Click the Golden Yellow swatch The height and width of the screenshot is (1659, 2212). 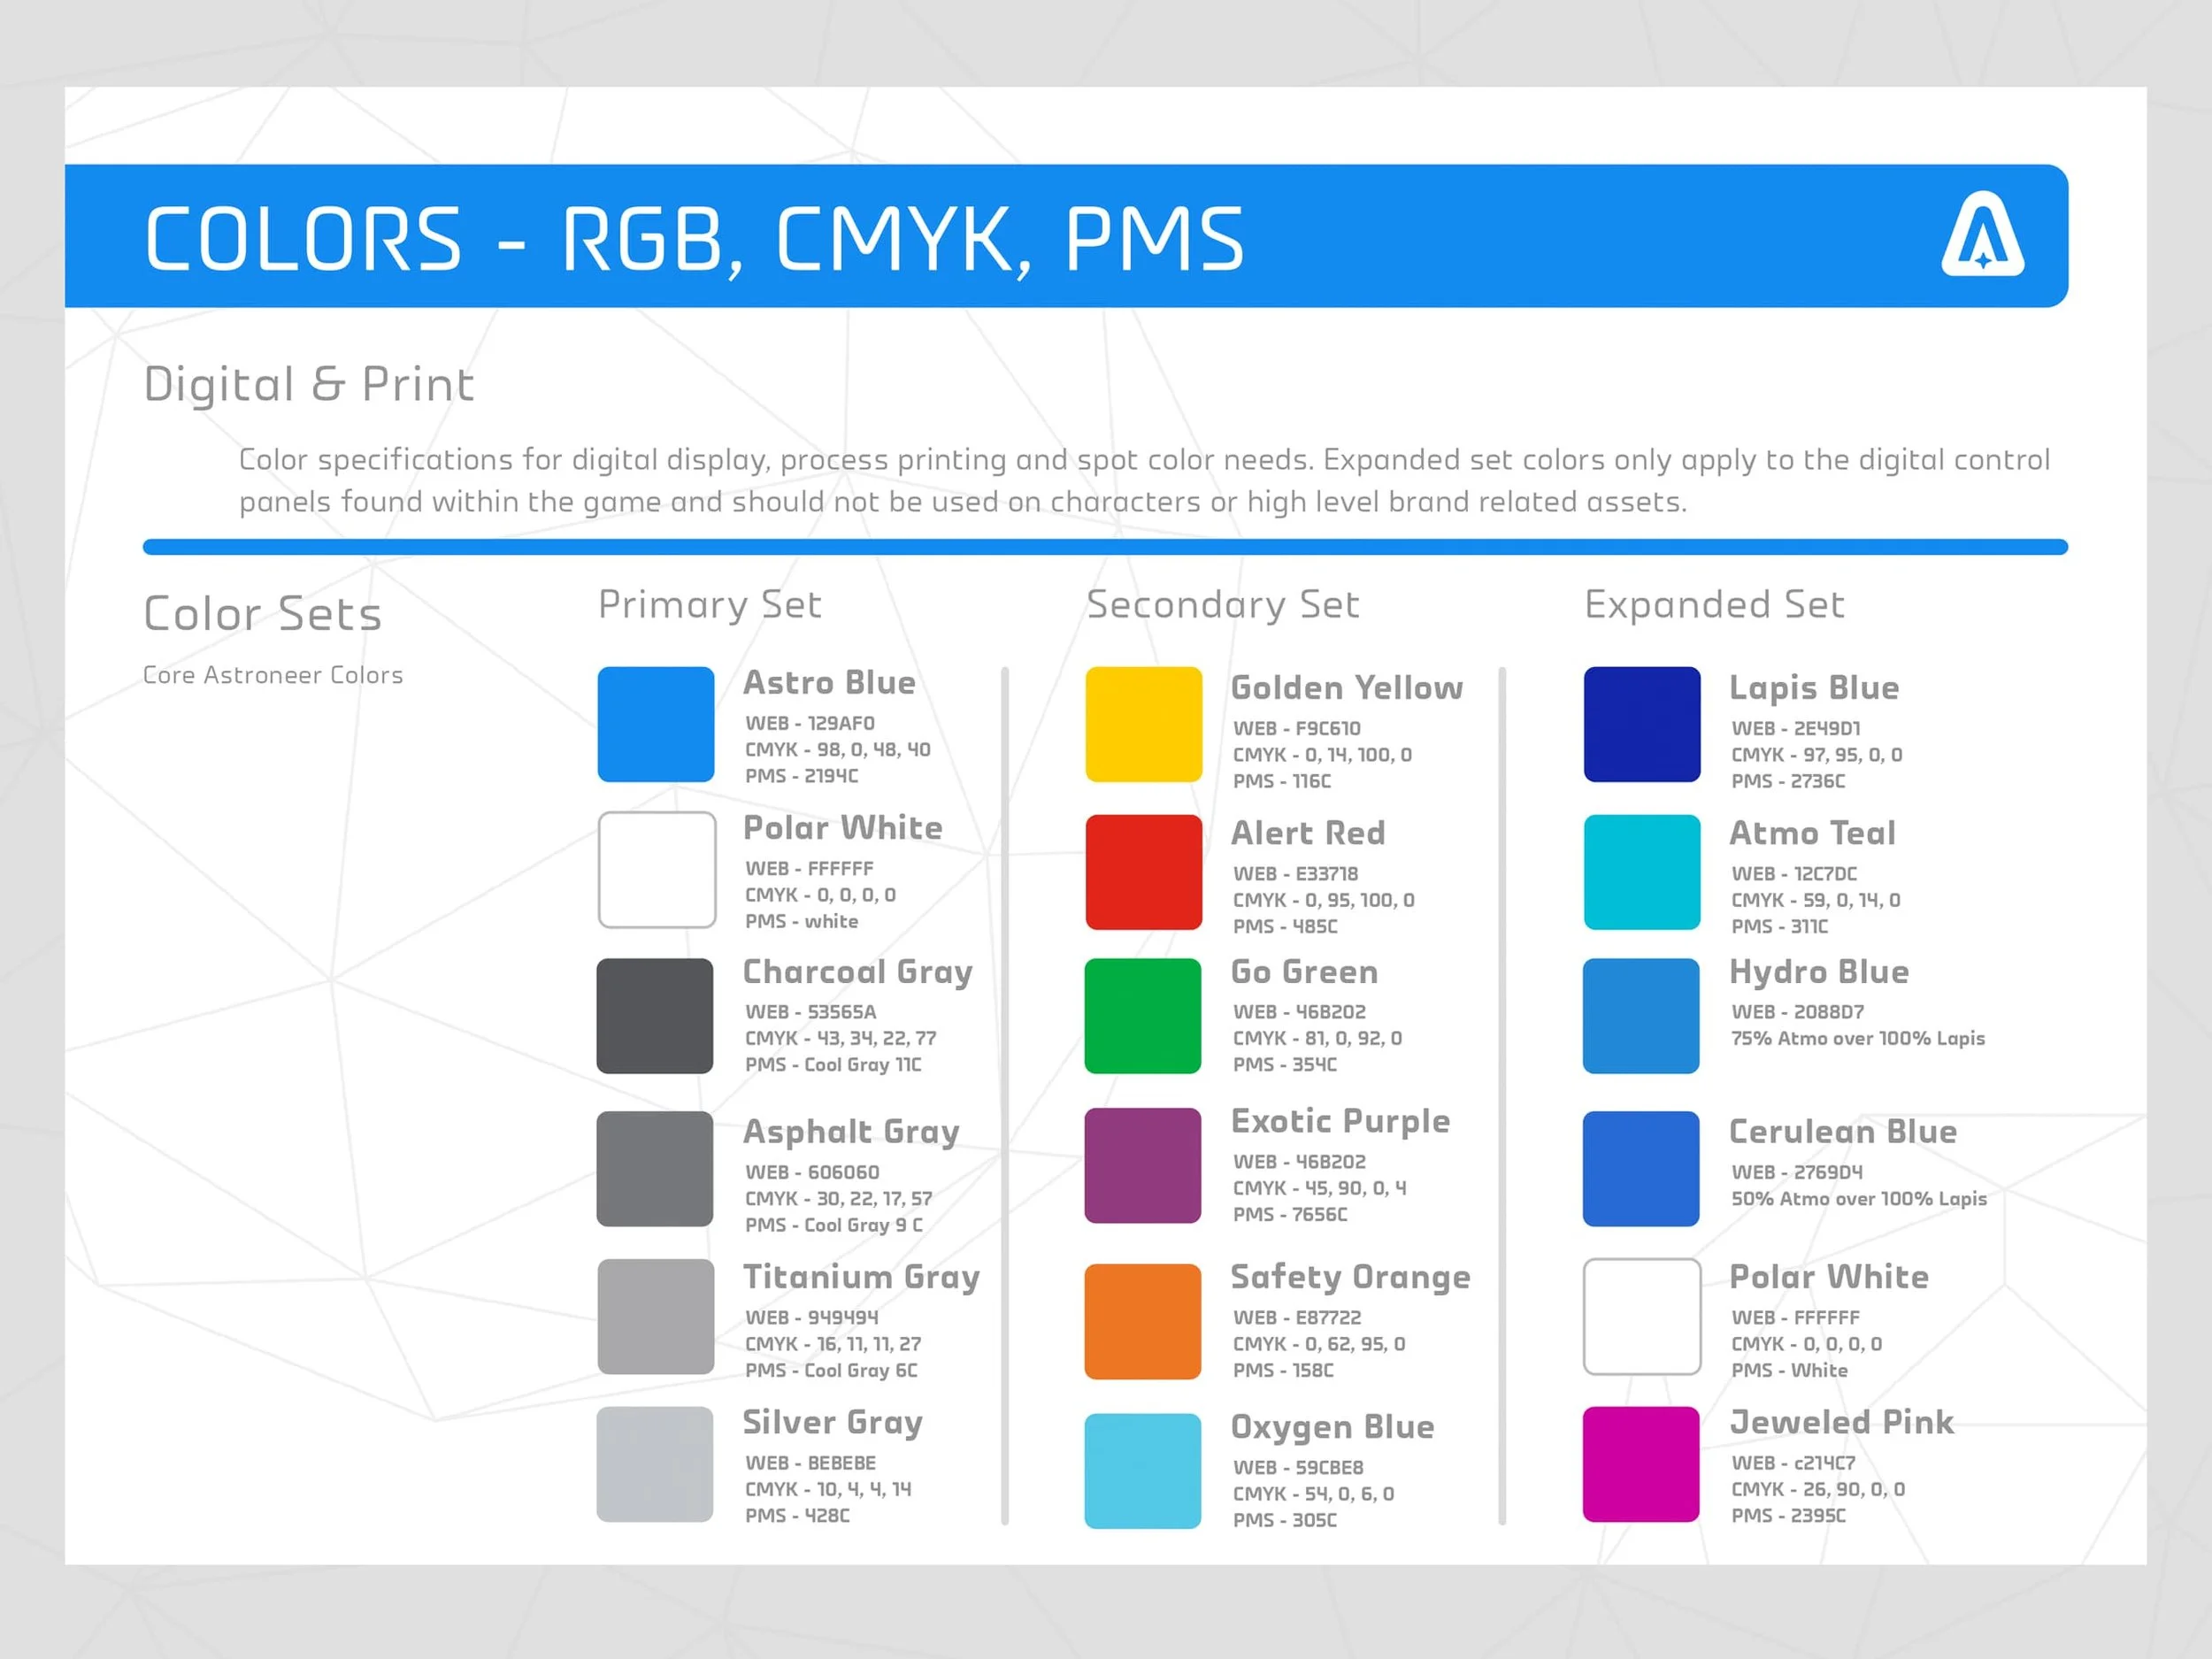pyautogui.click(x=1143, y=724)
